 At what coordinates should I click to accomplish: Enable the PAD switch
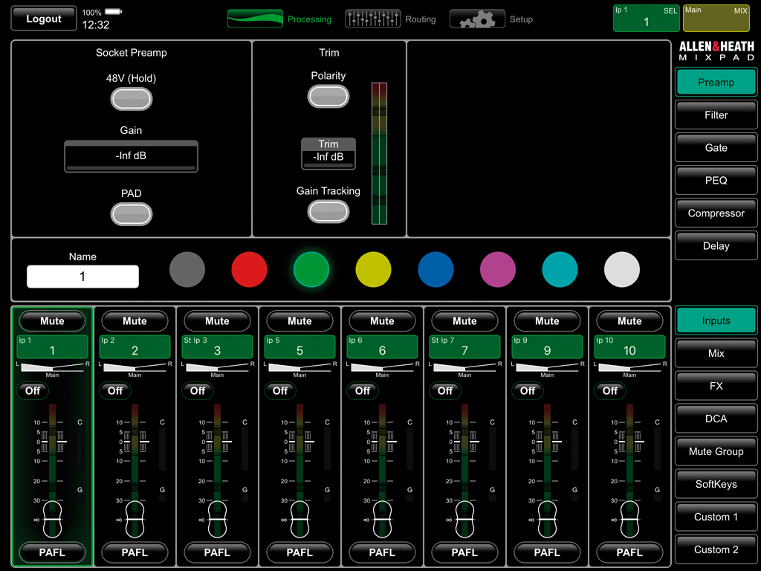[132, 214]
